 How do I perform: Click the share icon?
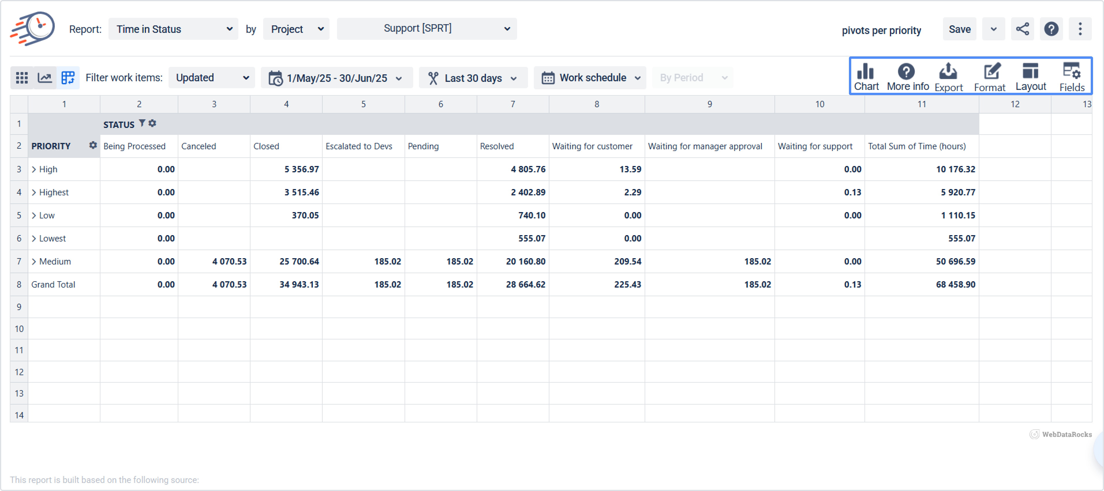click(1022, 29)
